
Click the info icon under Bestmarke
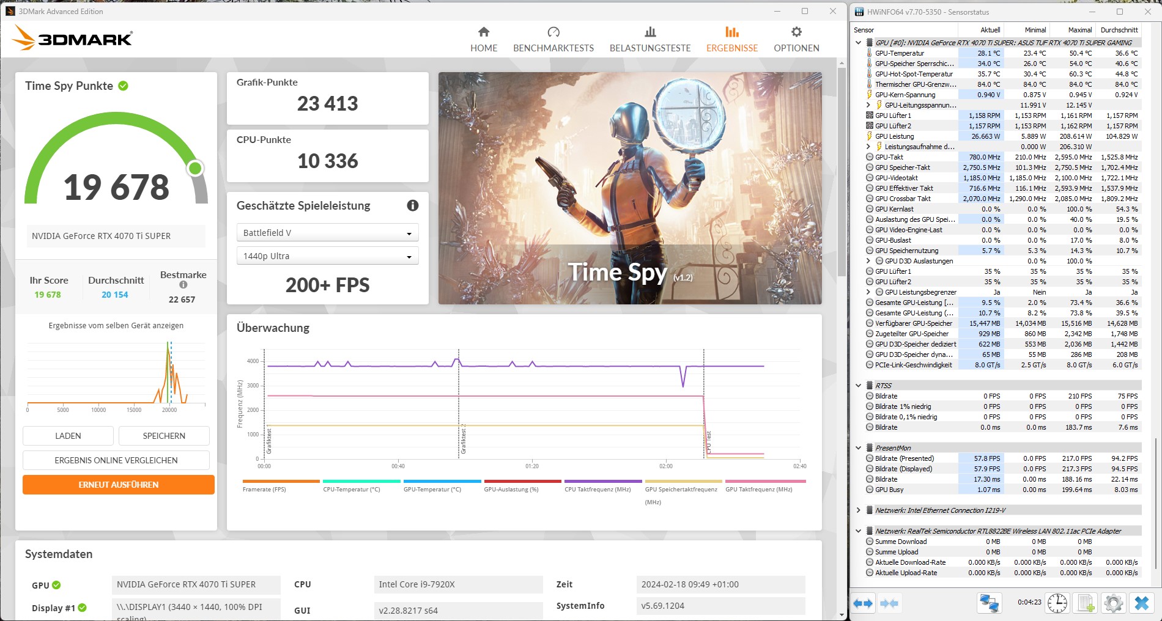[x=183, y=285]
